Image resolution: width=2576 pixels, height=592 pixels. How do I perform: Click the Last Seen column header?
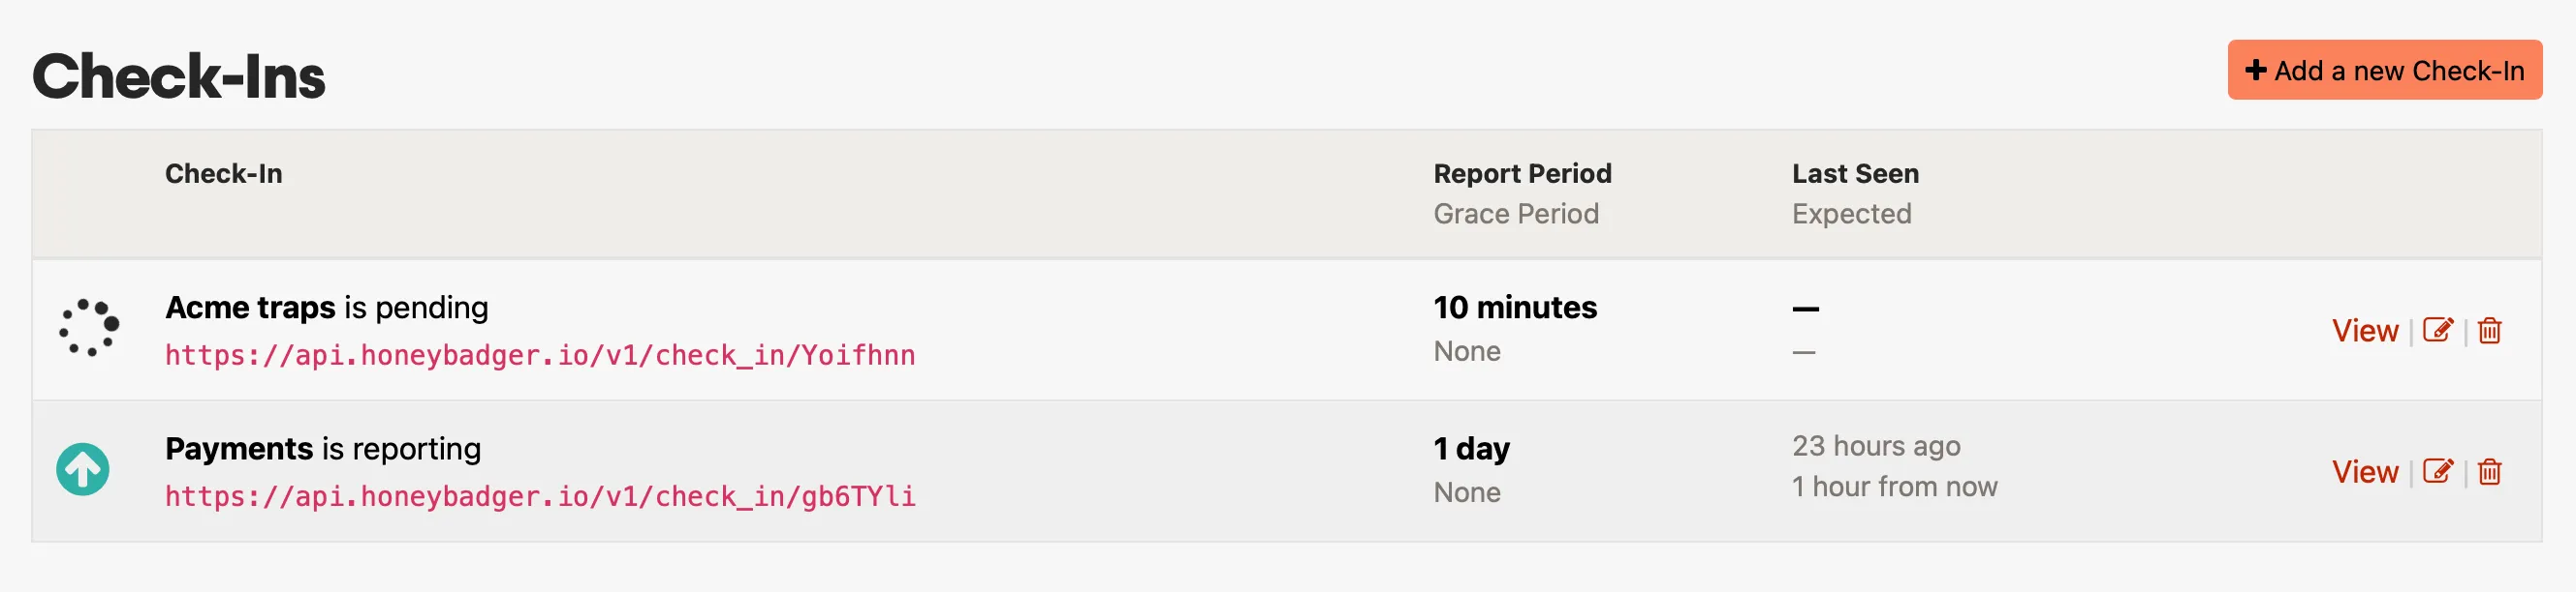coord(1855,174)
